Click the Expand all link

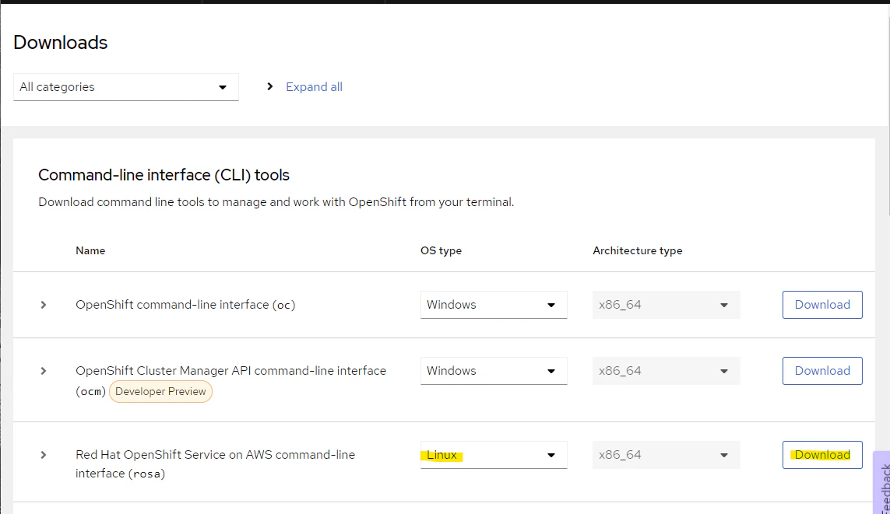(x=314, y=87)
